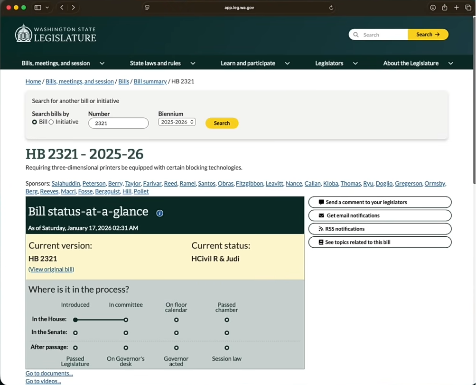The width and height of the screenshot is (476, 385).
Task: Open sponsor Gregerson's link
Action: click(x=408, y=183)
